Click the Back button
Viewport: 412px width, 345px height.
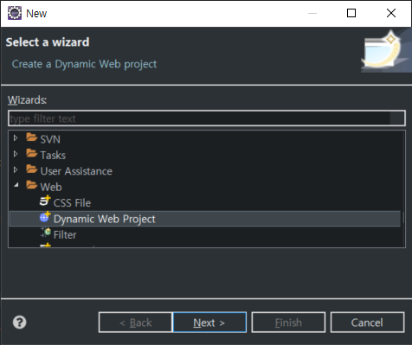[136, 323]
